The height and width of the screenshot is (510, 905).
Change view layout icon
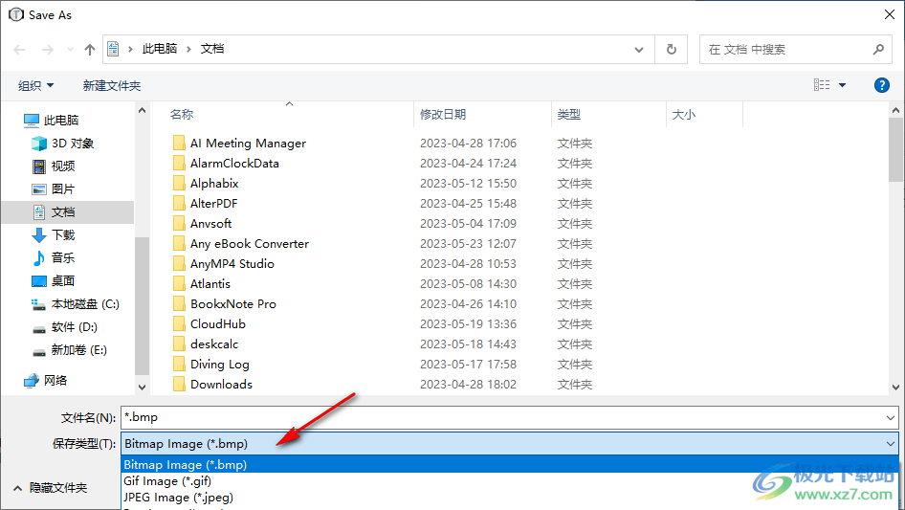point(822,85)
